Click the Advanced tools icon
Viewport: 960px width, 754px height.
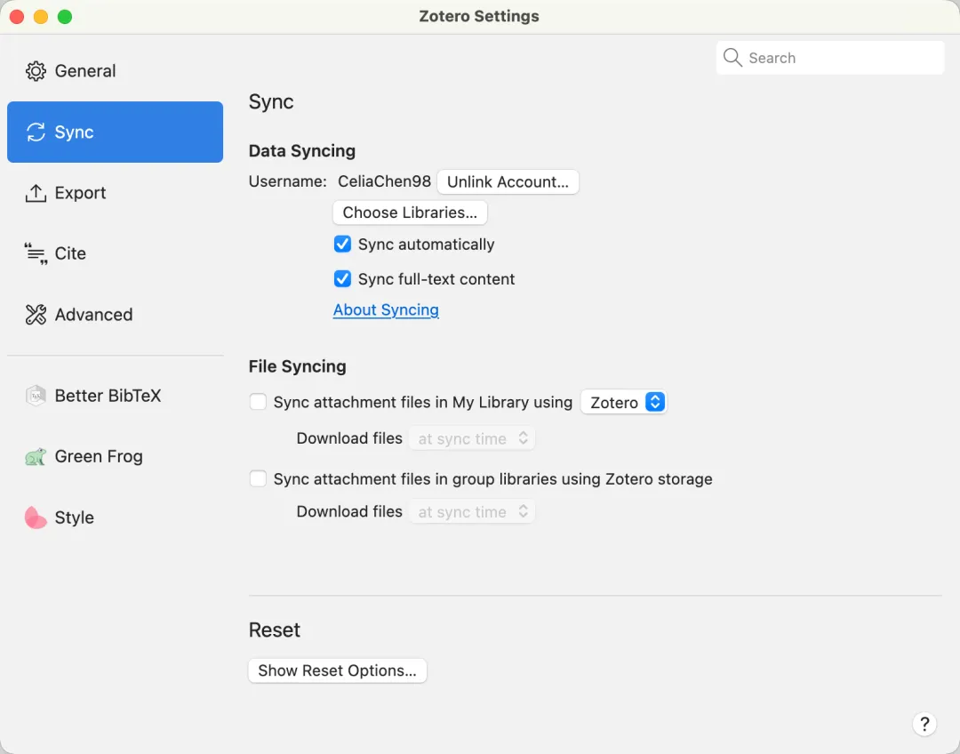click(36, 315)
